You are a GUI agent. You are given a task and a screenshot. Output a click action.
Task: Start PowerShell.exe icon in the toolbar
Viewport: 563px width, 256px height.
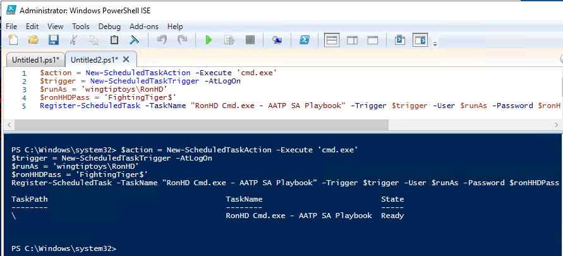coord(305,40)
